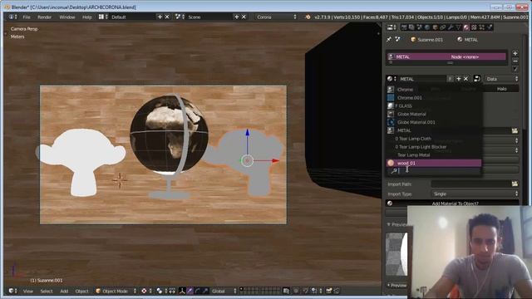532x299 pixels.
Task: Add new screen layout with plus
Action: point(160,17)
